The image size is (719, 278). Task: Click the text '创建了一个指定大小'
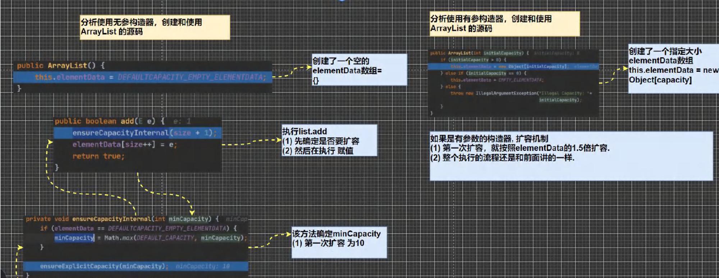pyautogui.click(x=665, y=51)
